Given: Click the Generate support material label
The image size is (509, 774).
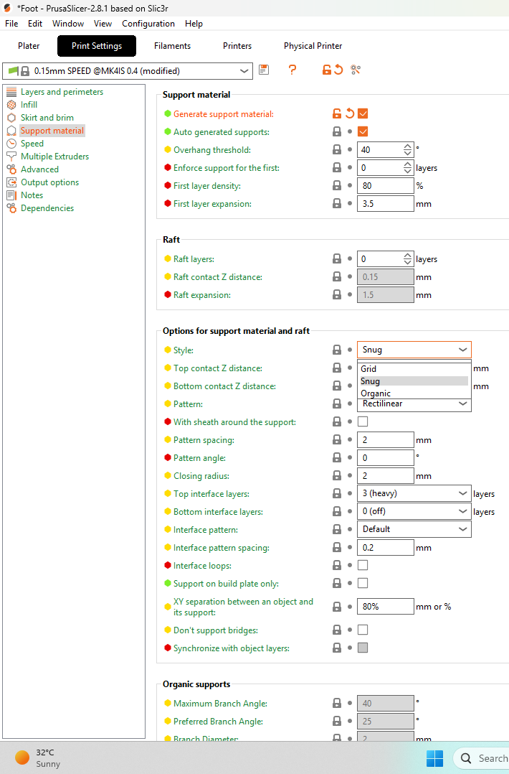Looking at the screenshot, I should [223, 114].
